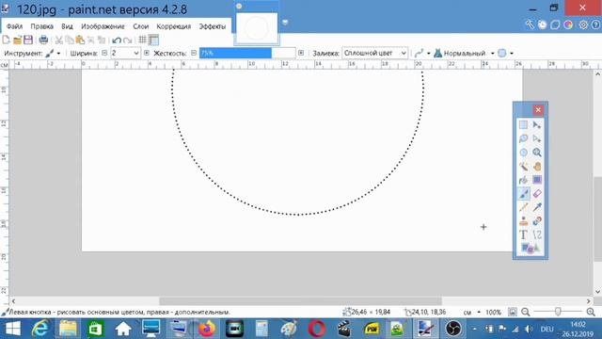Click the Save diskette icon
The image size is (602, 339).
28,40
